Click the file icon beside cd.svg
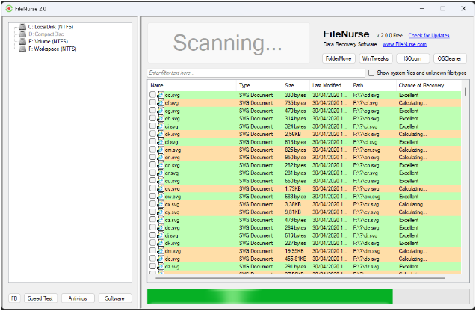Screen dimensions: 476x311 click(x=161, y=95)
